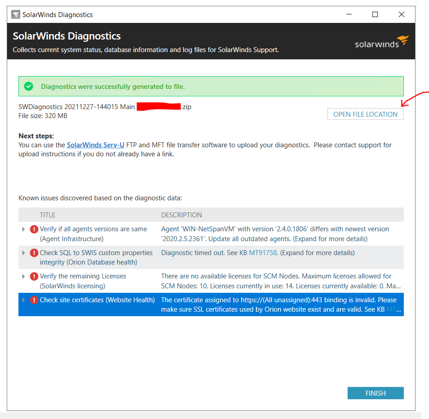Click the 'no available licenses for SCM Nodes' description
Viewport: 429px width, 419px height.
click(x=281, y=281)
